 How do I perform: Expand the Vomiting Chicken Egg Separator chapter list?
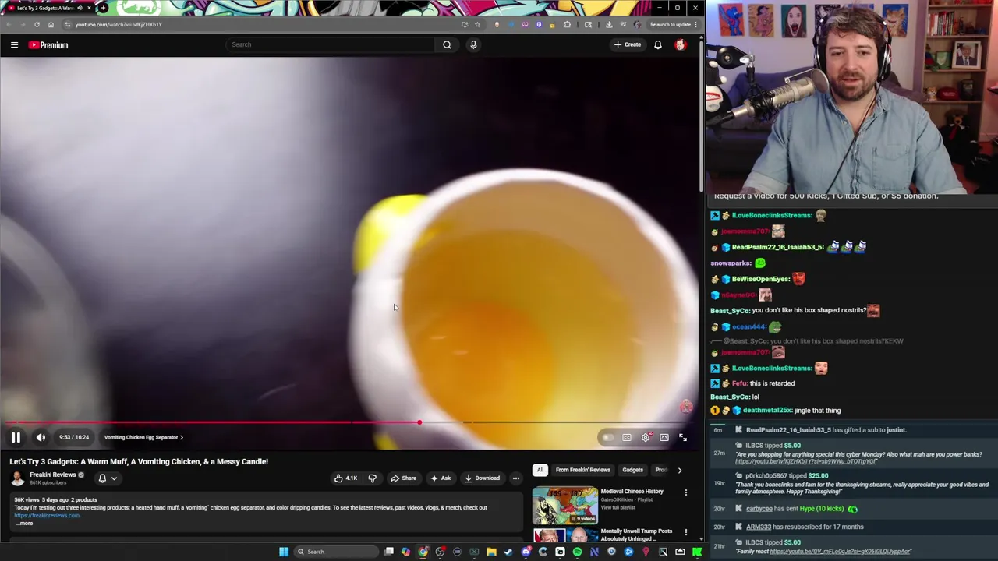[143, 437]
